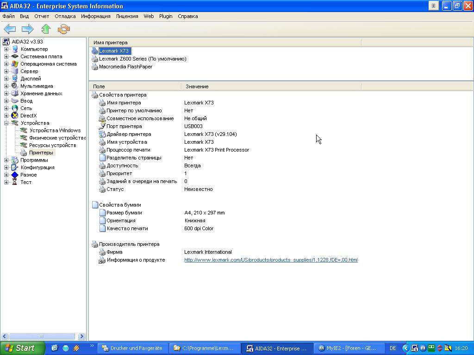Click the Хранение данных icon
Viewport: 474px width, 355px height.
(x=14, y=93)
